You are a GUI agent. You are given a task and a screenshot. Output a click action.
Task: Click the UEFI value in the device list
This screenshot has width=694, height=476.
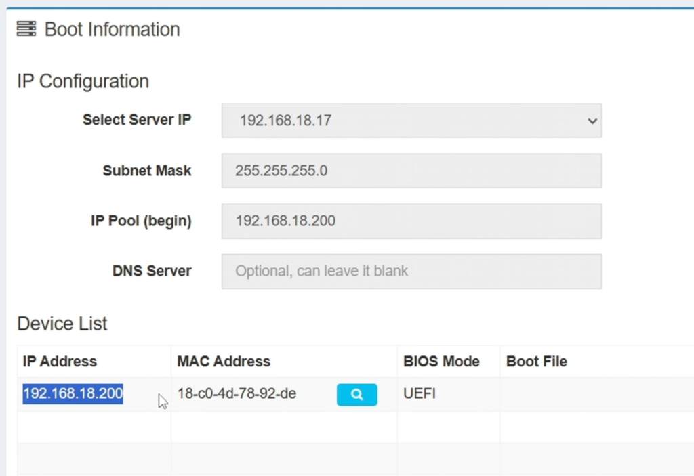click(x=419, y=393)
